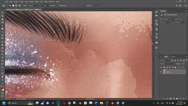Click the link width and height chain icon
Screen dimensions: 188x106
pos(173,19)
